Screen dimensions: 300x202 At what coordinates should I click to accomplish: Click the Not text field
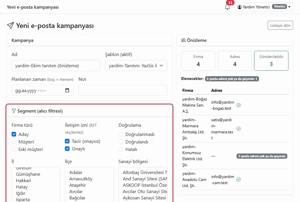click(123, 90)
